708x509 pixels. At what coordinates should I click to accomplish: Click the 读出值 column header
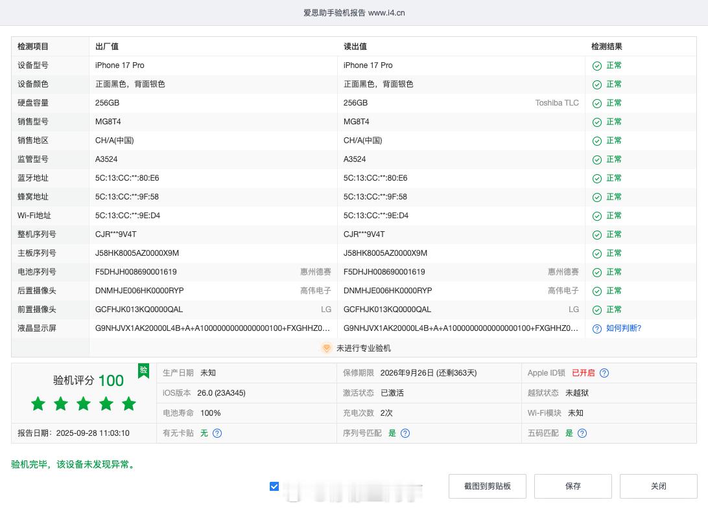click(x=355, y=47)
